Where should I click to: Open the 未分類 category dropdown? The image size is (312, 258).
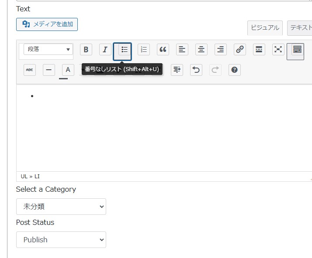pos(61,207)
